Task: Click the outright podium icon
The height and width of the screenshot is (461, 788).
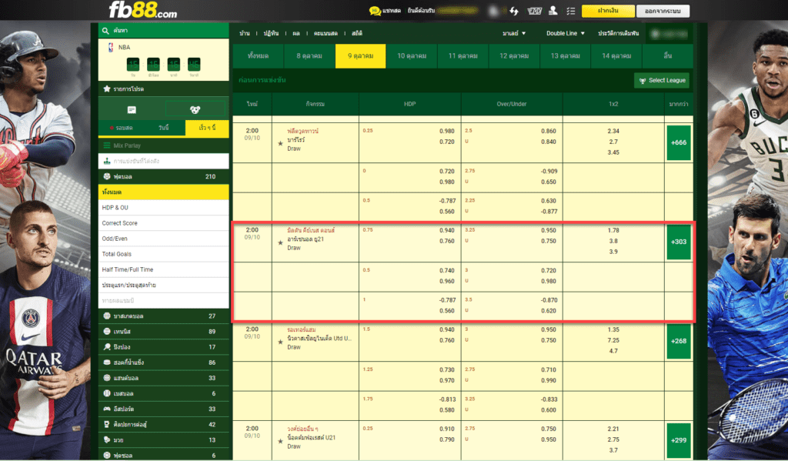Action: (x=106, y=161)
